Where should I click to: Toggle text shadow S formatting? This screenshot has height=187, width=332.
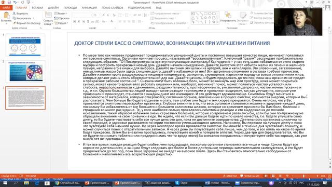[88, 21]
